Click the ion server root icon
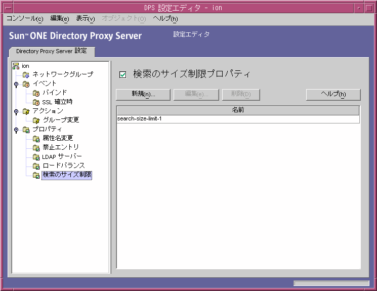 [x=16, y=66]
